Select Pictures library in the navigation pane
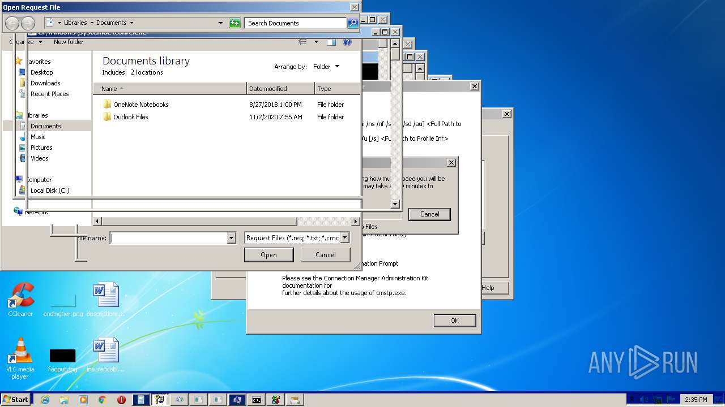725x407 pixels. [x=41, y=148]
